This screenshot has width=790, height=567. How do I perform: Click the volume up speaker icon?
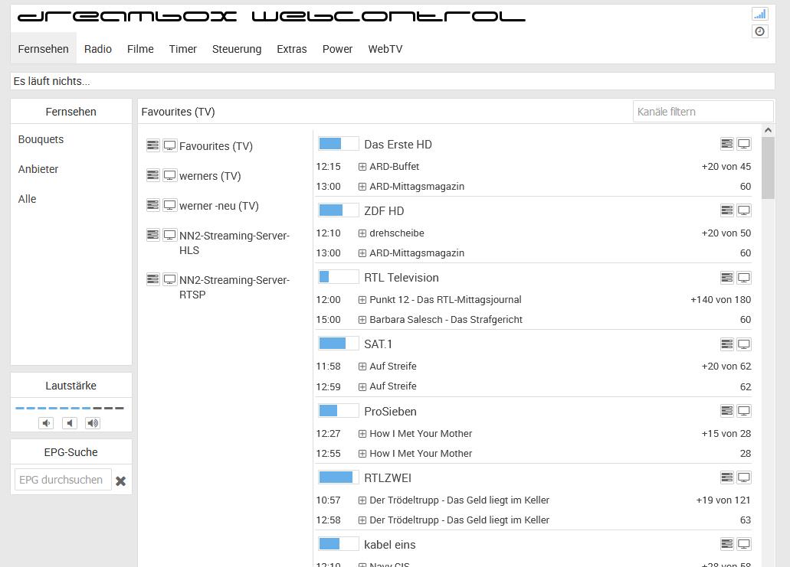point(93,423)
